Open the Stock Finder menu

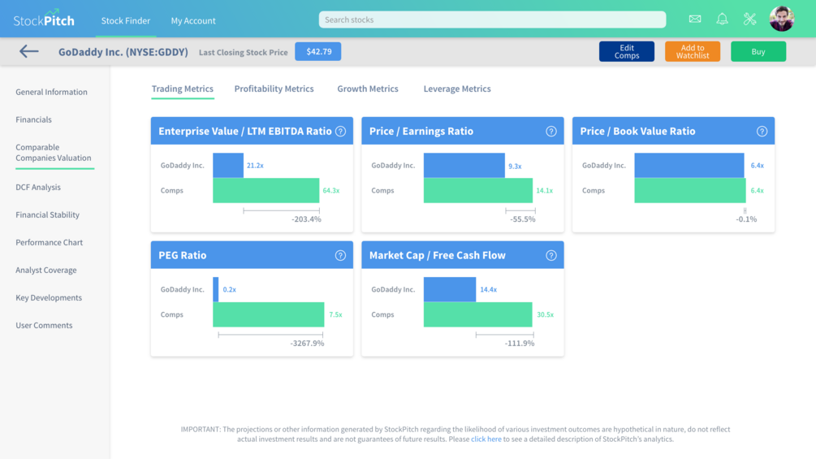pyautogui.click(x=125, y=21)
